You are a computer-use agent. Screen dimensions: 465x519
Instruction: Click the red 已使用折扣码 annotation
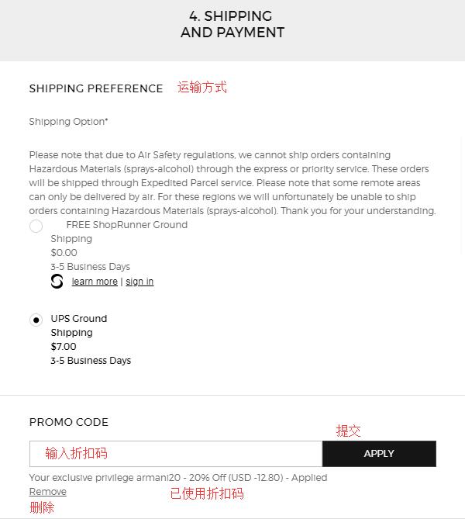[x=207, y=493]
